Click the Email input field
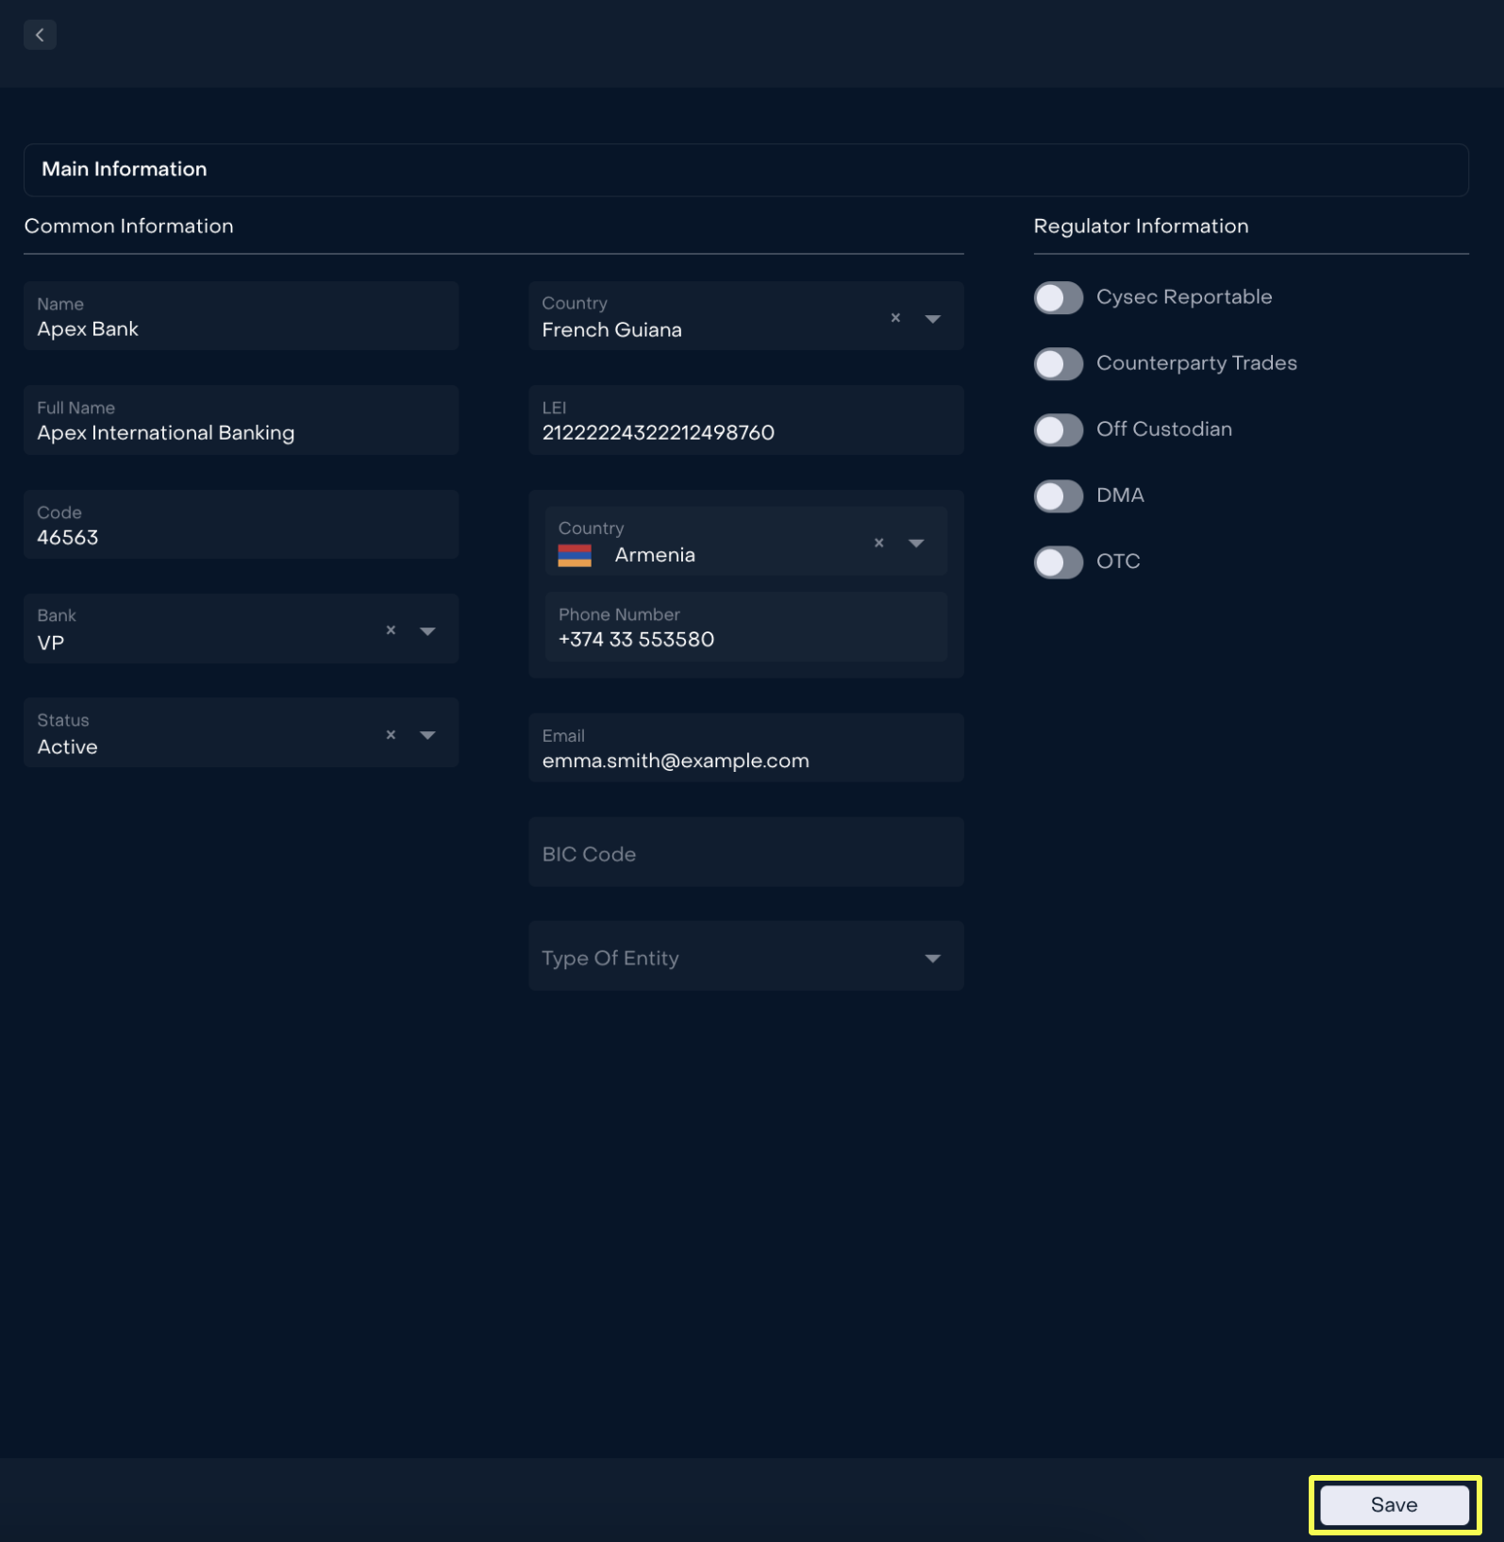This screenshot has width=1504, height=1542. click(745, 747)
